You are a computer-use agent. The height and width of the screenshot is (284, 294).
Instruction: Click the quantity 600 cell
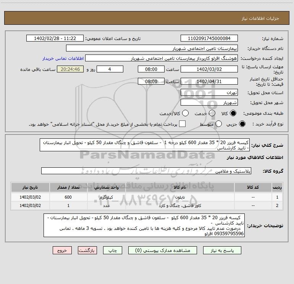[x=68, y=197]
